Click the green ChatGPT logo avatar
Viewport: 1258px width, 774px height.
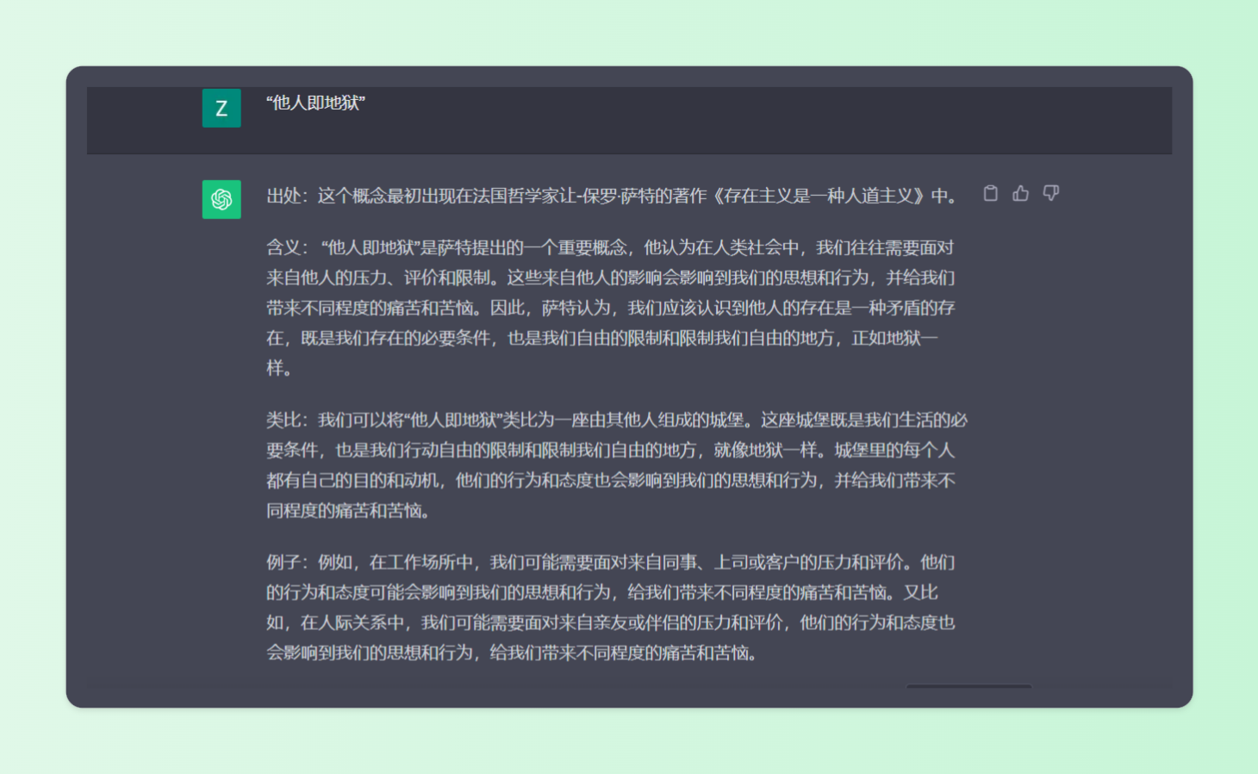[x=221, y=199]
